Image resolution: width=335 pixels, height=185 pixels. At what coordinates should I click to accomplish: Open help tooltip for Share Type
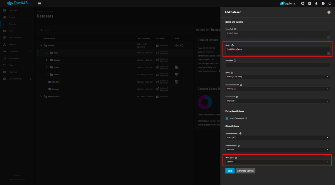(x=236, y=158)
